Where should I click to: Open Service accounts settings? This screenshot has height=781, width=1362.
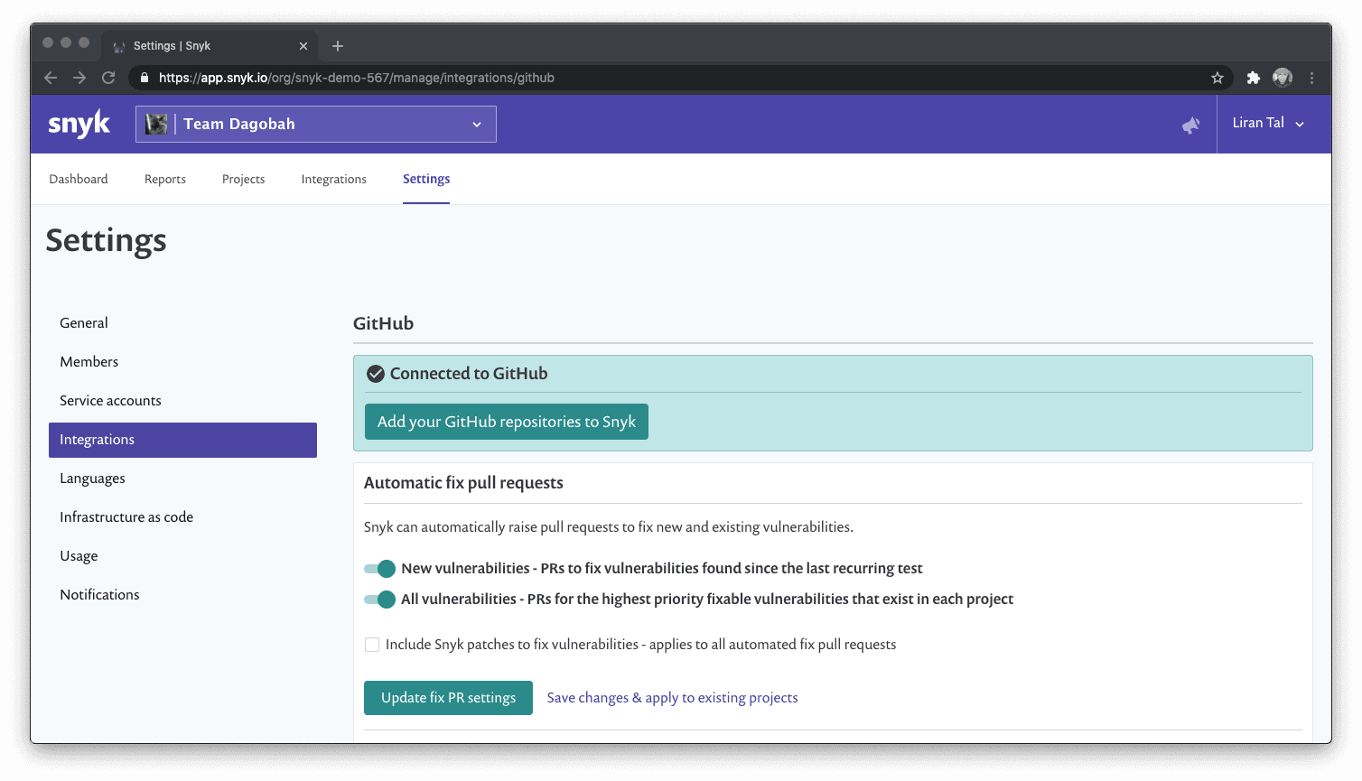tap(182, 401)
